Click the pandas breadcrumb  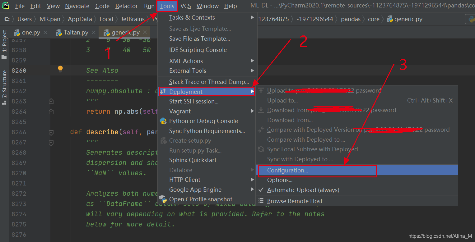351,19
